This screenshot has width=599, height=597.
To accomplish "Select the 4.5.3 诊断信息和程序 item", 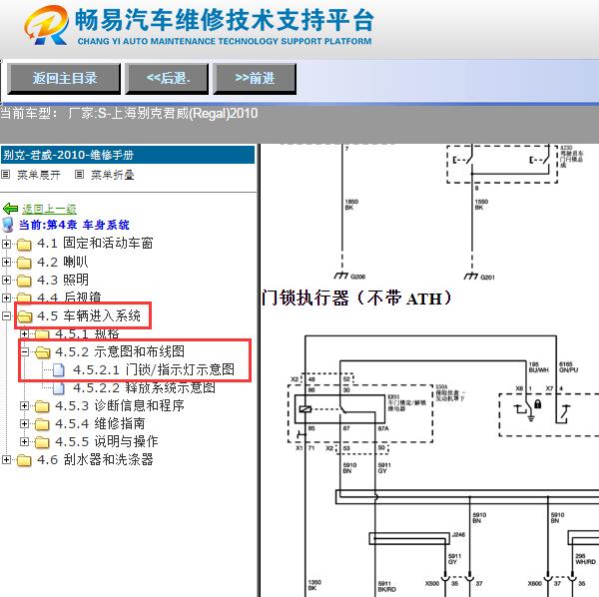I will (120, 405).
